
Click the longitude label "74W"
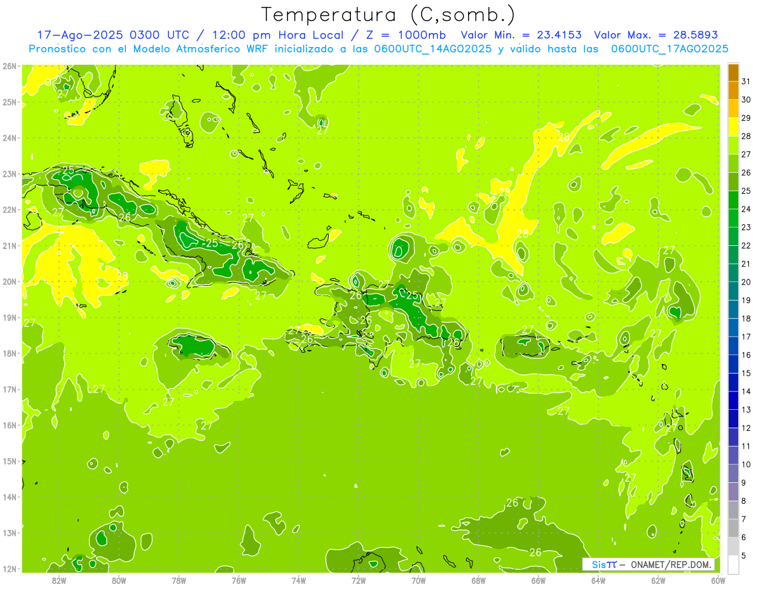pyautogui.click(x=298, y=581)
